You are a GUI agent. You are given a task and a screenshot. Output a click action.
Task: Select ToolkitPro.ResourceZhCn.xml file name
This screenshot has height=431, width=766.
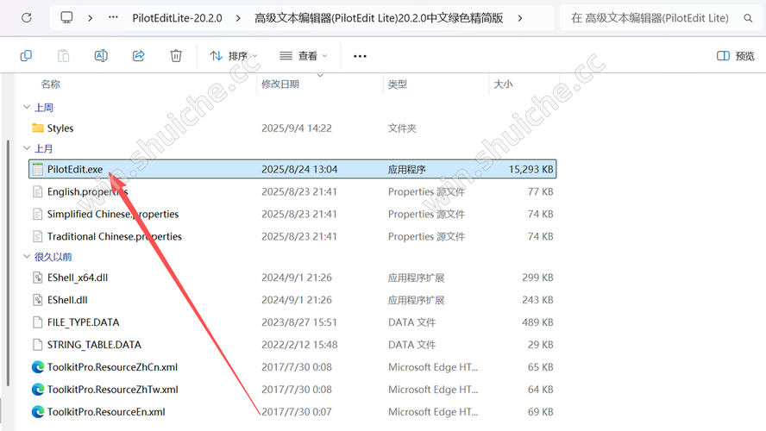[x=112, y=367]
